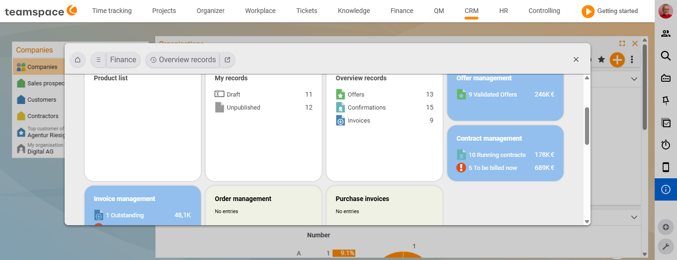Viewport: 677px width, 260px height.
Task: Open the three-dot menu in Organisations panel
Action: pos(632,59)
